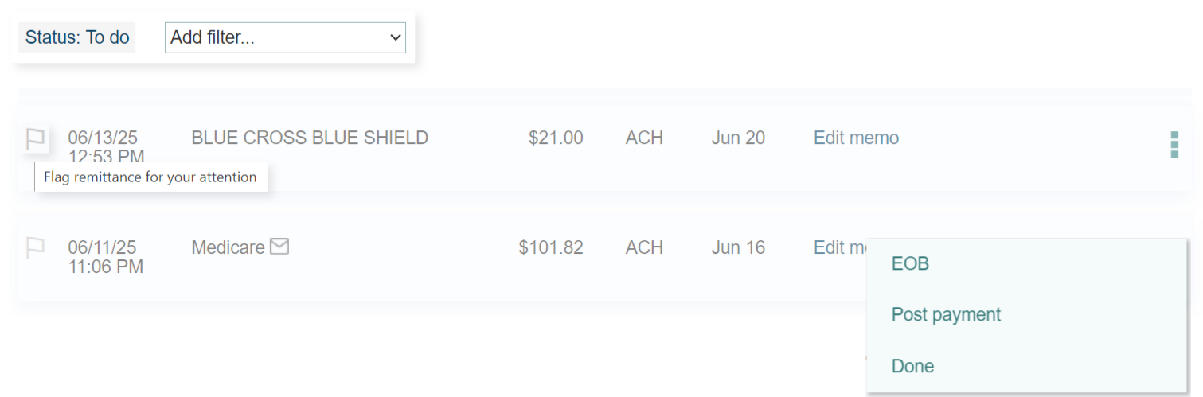1203x397 pixels.
Task: Click the Jun 20 deposit date
Action: (738, 138)
